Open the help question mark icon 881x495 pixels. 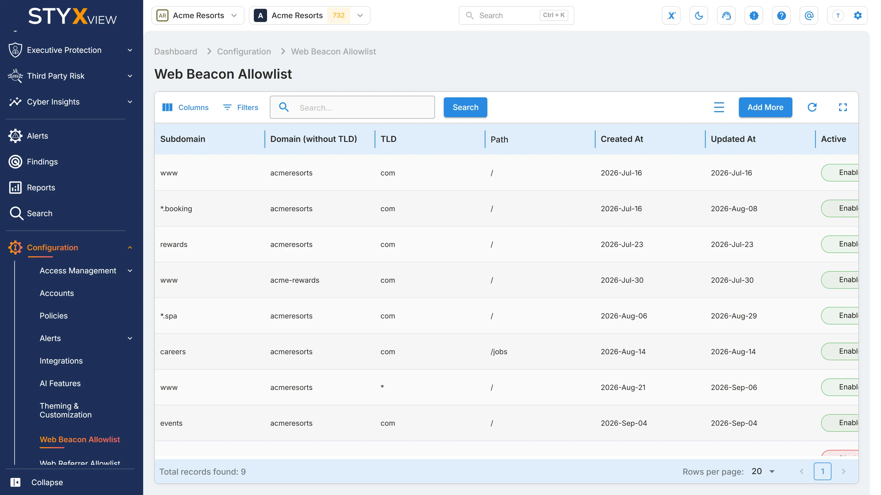click(x=781, y=15)
